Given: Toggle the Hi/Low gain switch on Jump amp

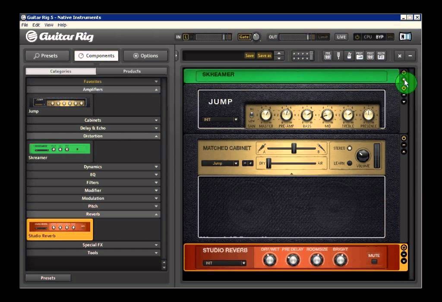Looking at the screenshot, I should tap(252, 115).
